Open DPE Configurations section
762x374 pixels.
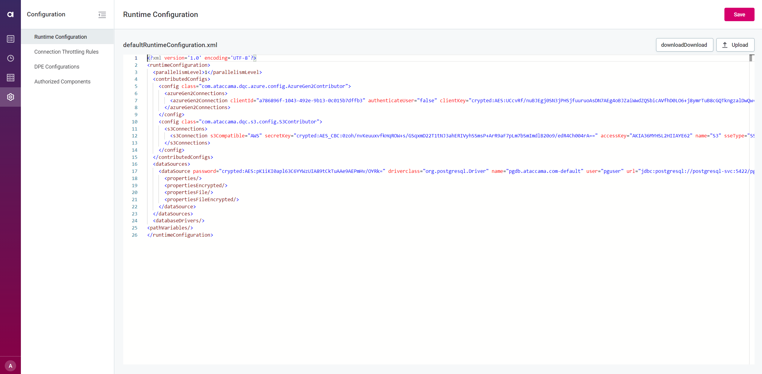[57, 66]
